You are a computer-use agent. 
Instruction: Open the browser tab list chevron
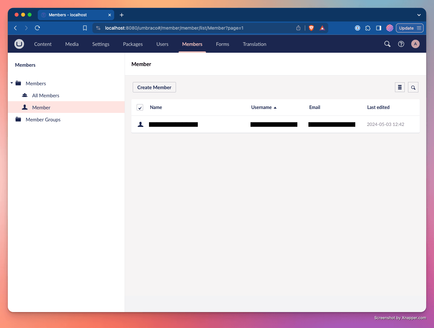click(419, 15)
